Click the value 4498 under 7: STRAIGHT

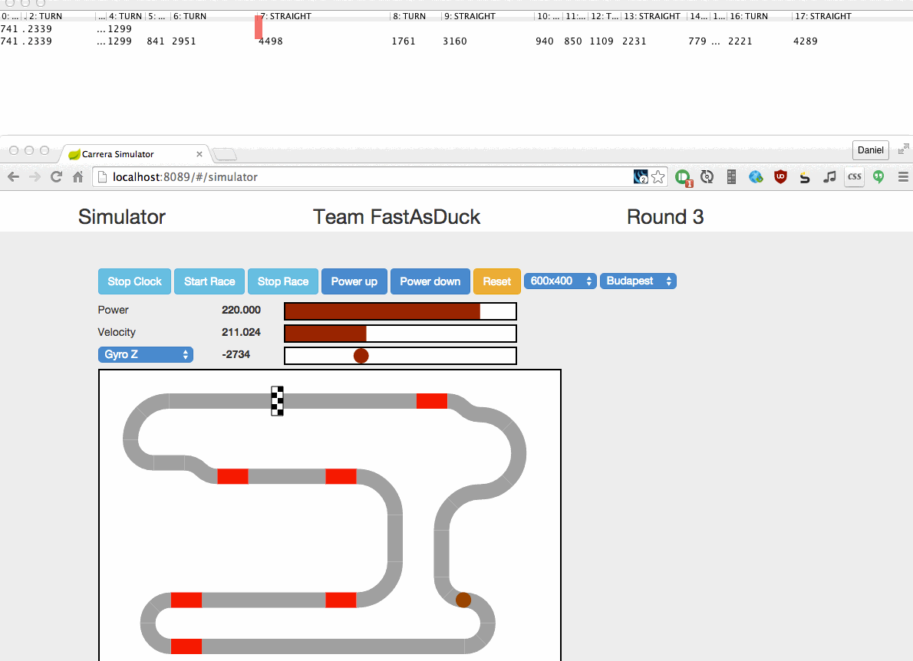click(271, 41)
